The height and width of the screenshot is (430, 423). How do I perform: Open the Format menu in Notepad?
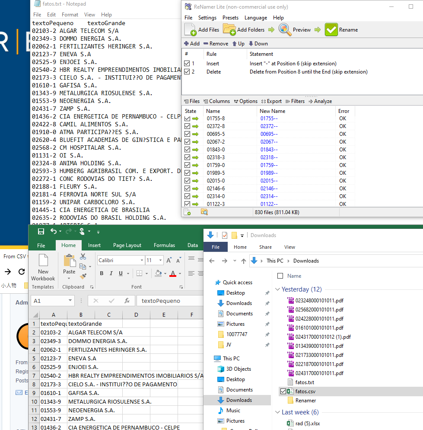point(70,15)
